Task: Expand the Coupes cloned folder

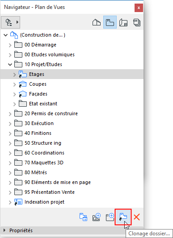Action: (14, 84)
